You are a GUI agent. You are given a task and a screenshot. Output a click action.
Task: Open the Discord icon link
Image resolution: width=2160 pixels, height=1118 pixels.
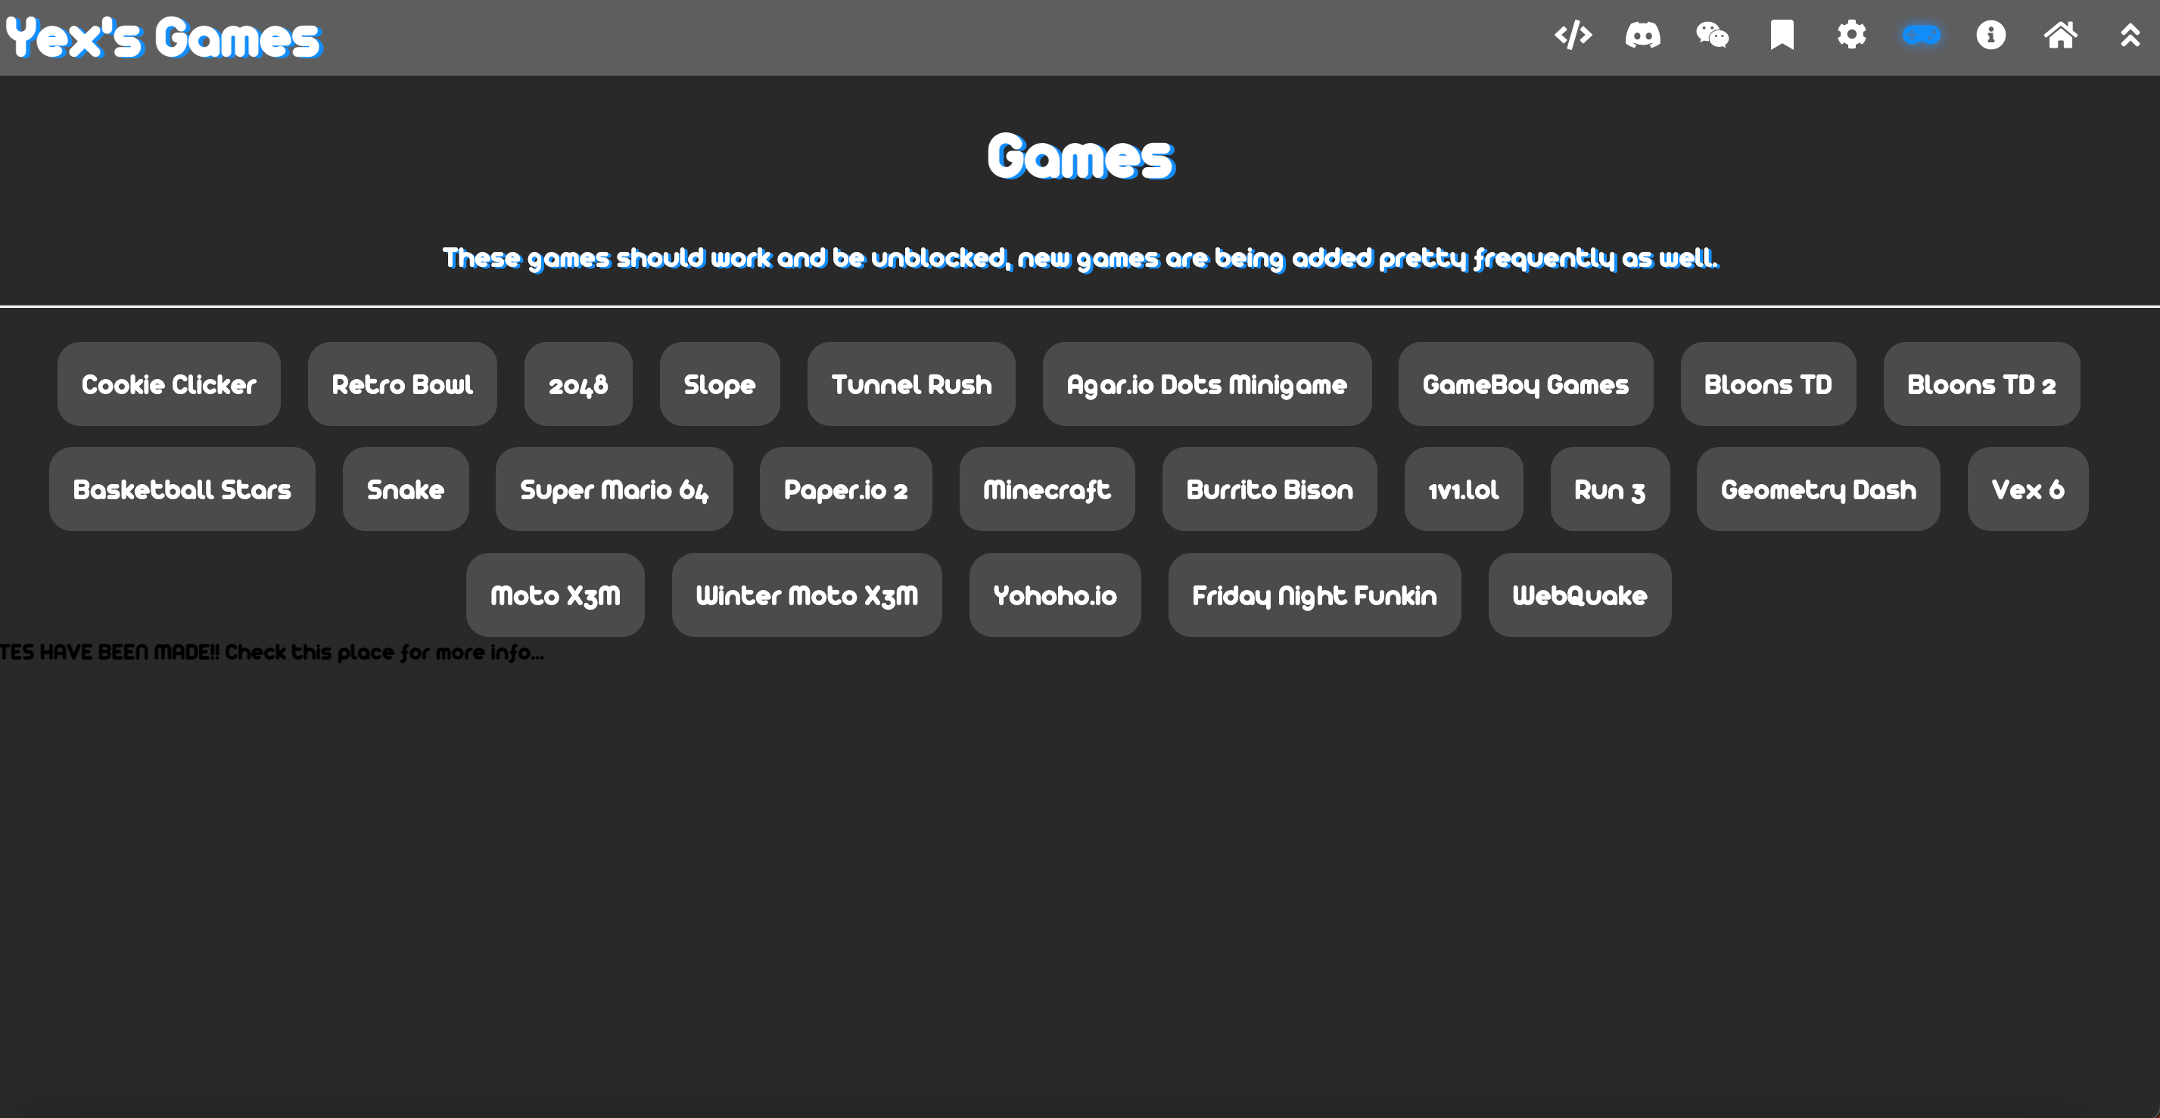pyautogui.click(x=1642, y=36)
